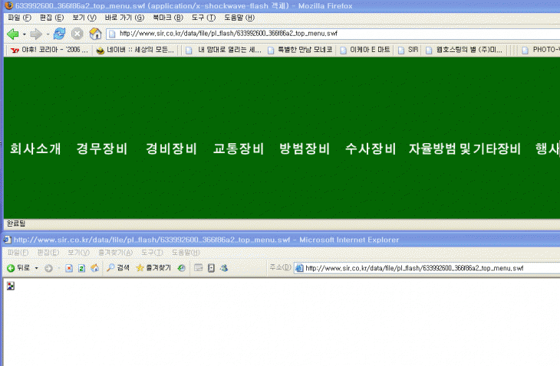Click 경비장비 in the flash menu
This screenshot has height=366, width=560.
171,149
